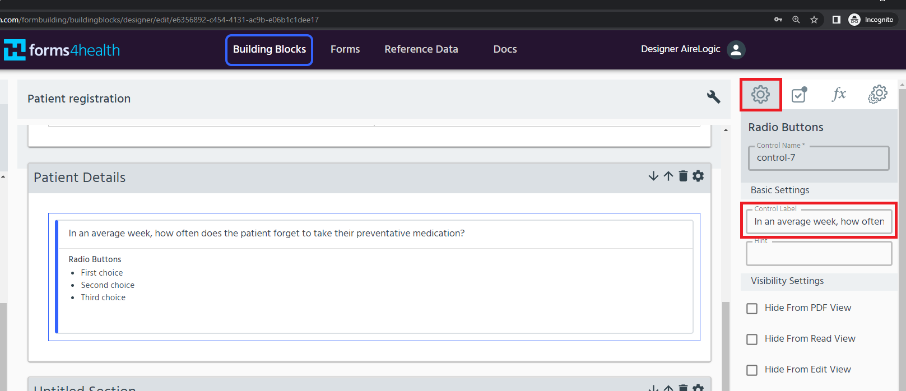Click the forms4health logo
This screenshot has height=391, width=906.
62,50
